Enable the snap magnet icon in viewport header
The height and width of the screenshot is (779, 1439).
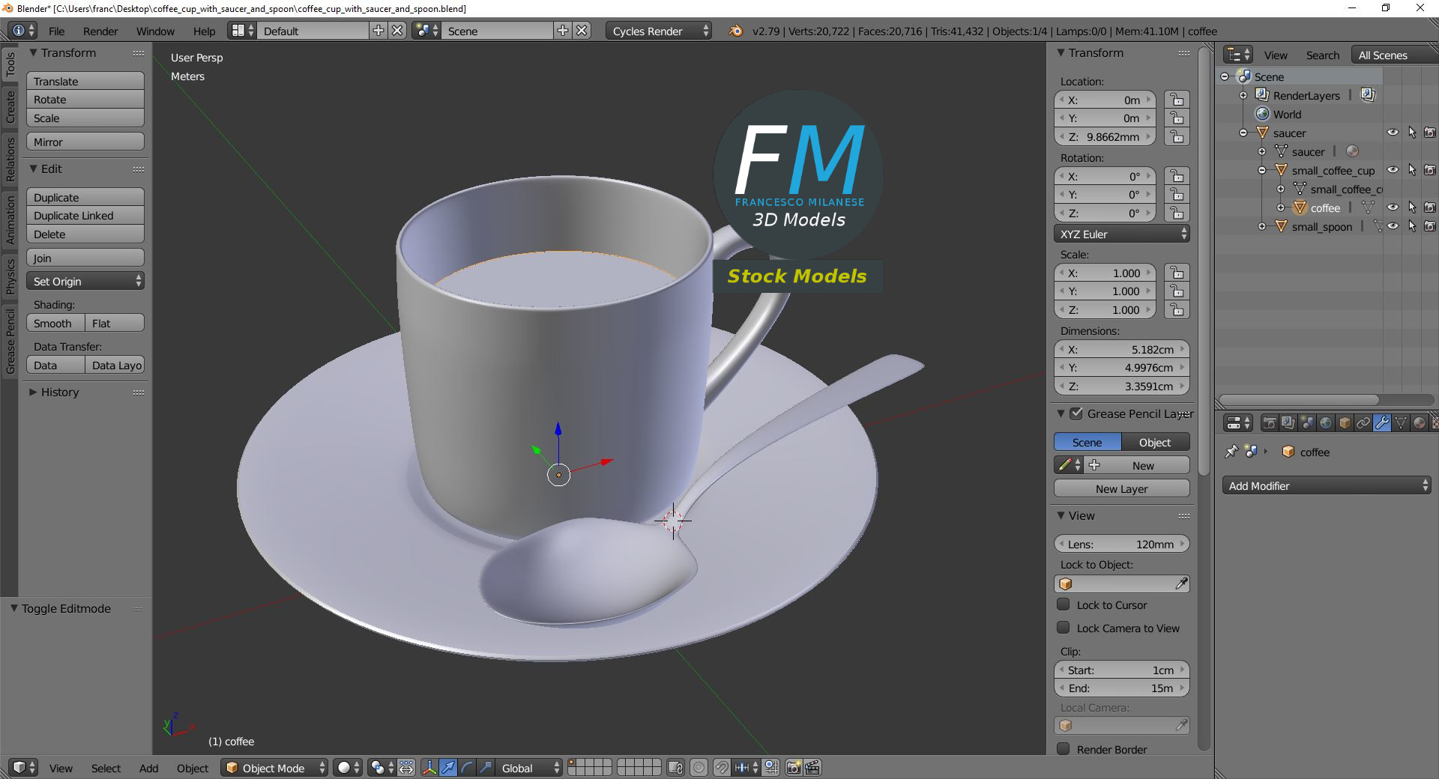pyautogui.click(x=721, y=768)
